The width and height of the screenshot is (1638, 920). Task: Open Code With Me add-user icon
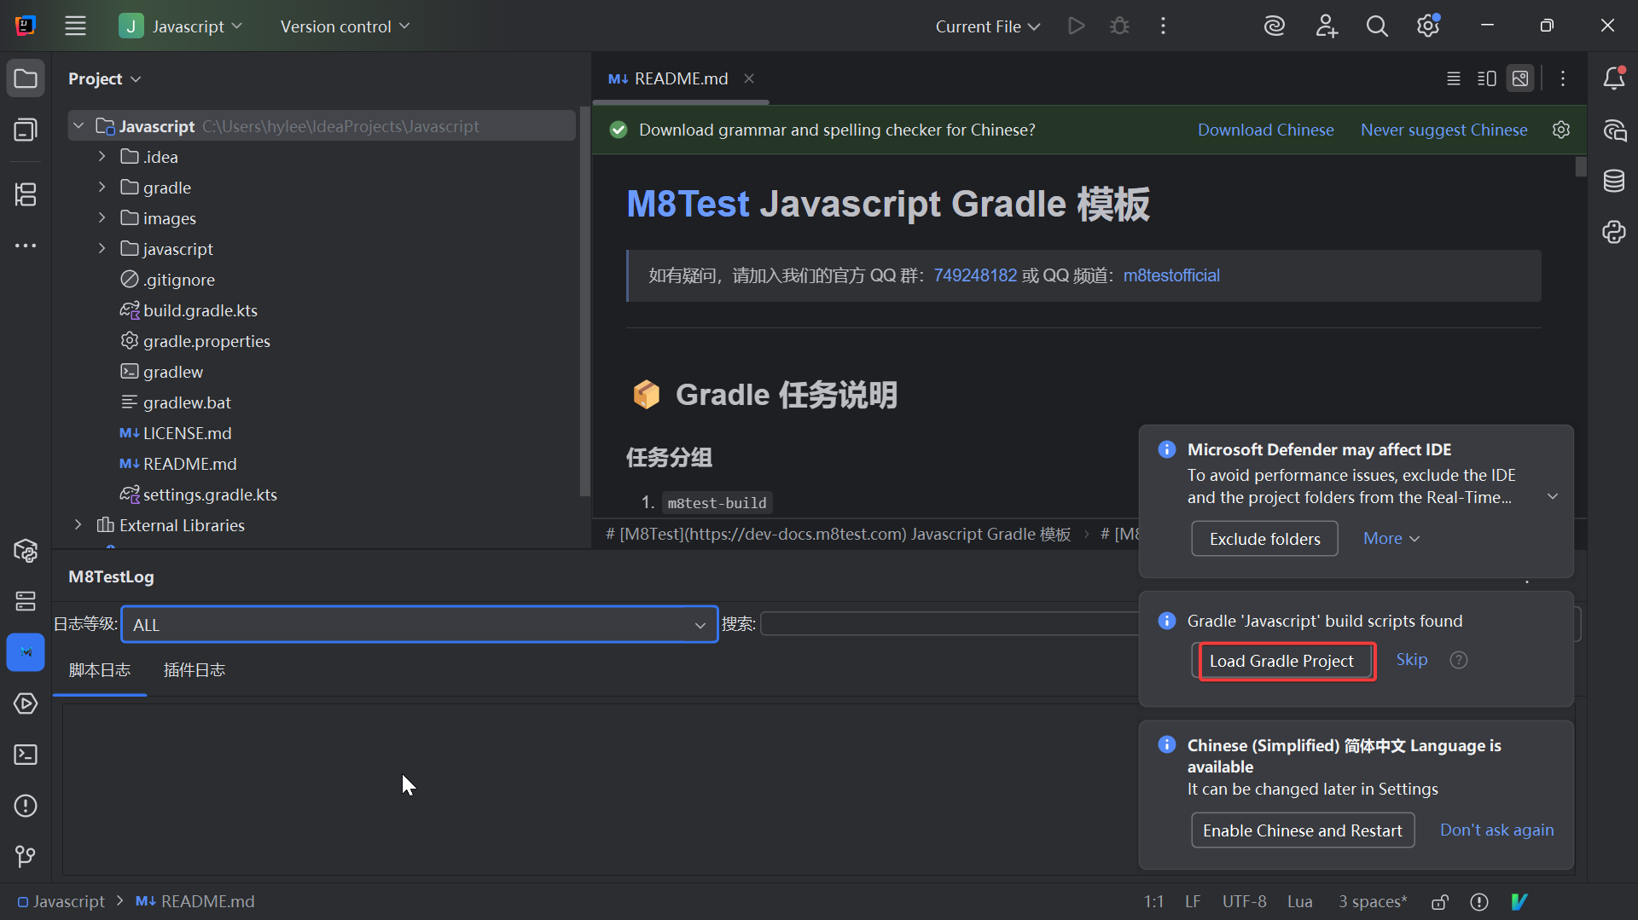coord(1326,26)
